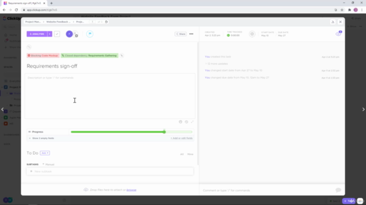This screenshot has width=366, height=205.
Task: Add a dependency with the small link icon
Action: click(x=122, y=56)
